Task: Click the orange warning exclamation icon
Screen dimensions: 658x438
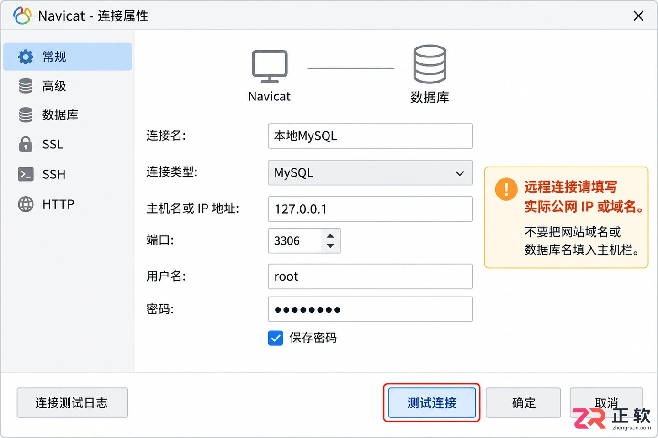Action: [x=506, y=189]
